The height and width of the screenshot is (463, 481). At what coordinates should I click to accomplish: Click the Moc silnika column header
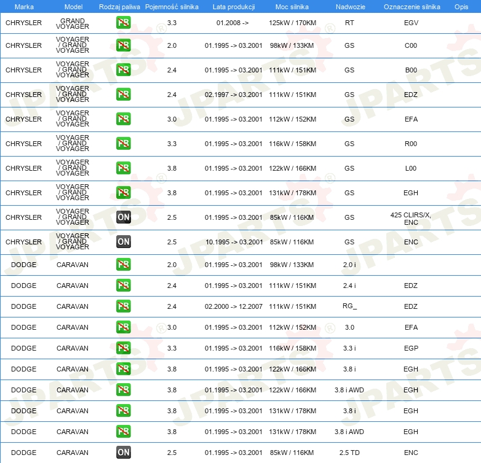tap(292, 6)
